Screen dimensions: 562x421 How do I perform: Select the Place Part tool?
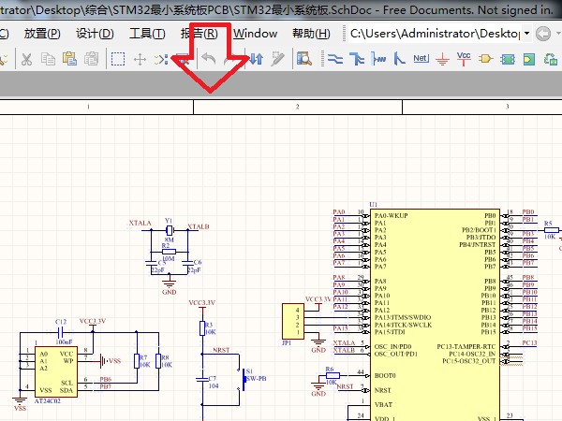[x=485, y=59]
